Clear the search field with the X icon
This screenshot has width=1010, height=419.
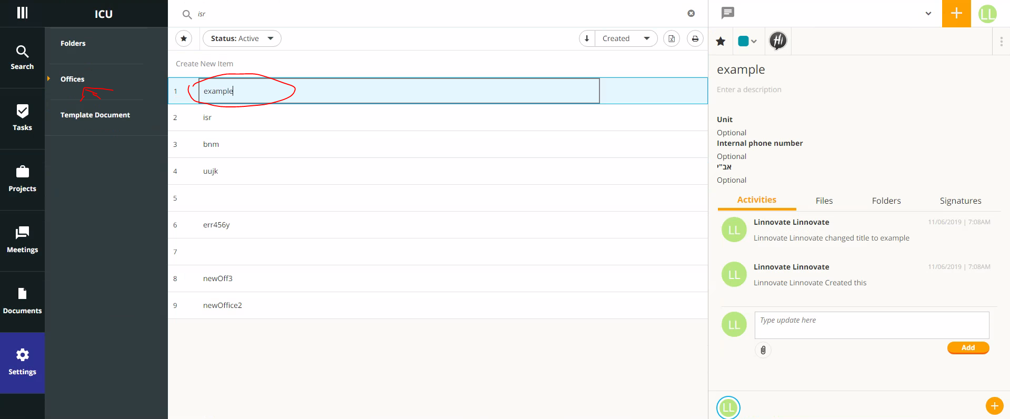click(691, 14)
